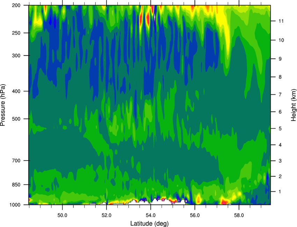Click the 52.0 latitude tick label
The height and width of the screenshot is (227, 297).
(x=107, y=215)
